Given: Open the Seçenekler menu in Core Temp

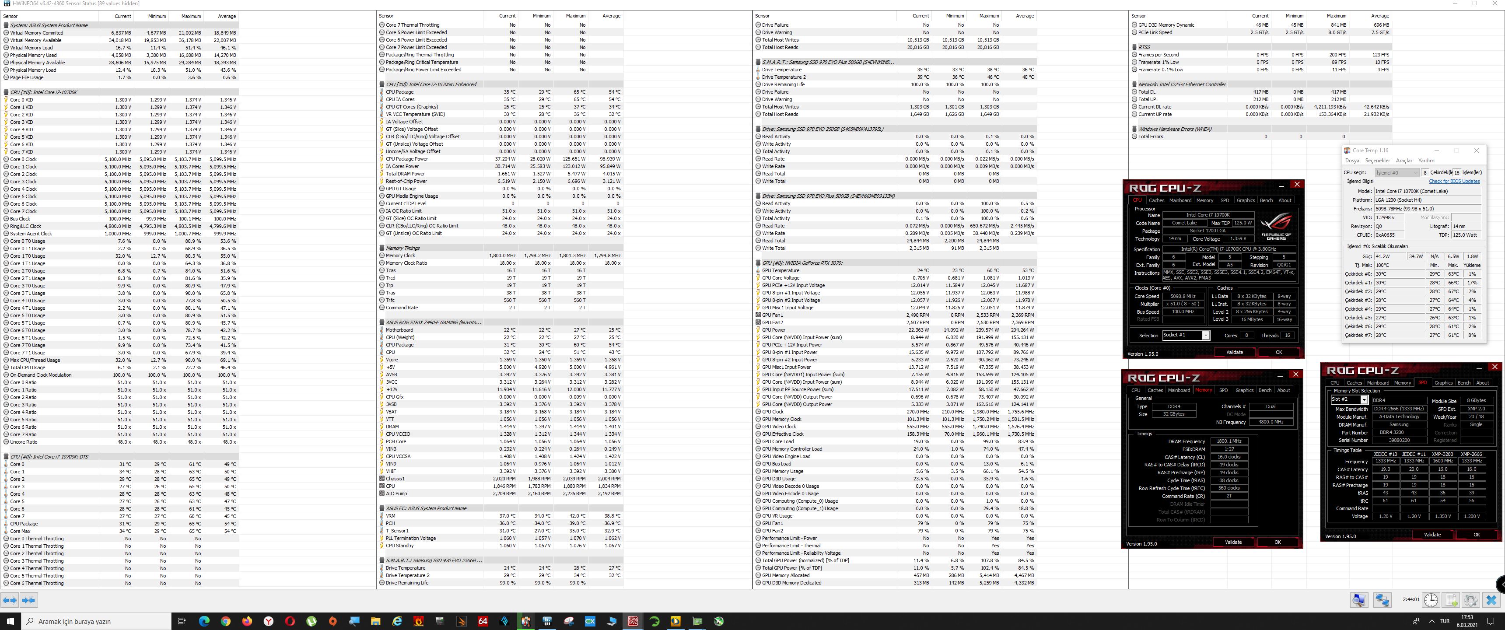Looking at the screenshot, I should tap(1377, 160).
